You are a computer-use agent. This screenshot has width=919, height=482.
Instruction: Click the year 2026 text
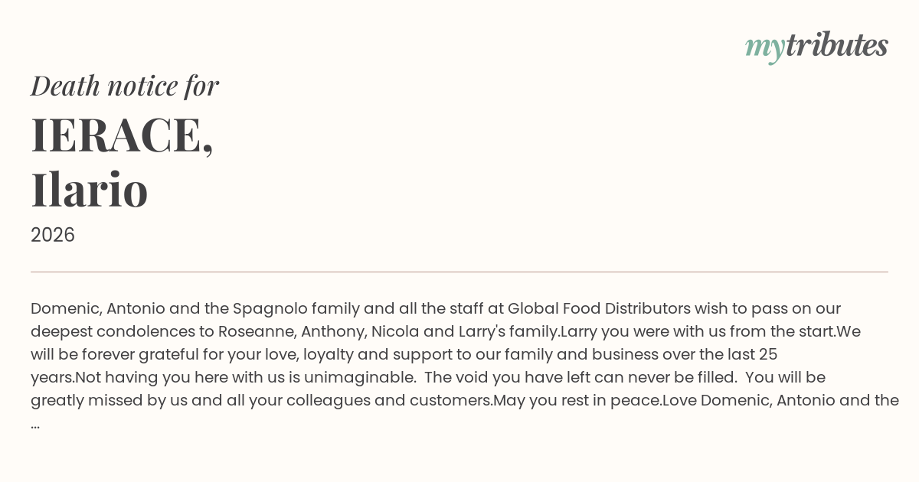pos(53,235)
